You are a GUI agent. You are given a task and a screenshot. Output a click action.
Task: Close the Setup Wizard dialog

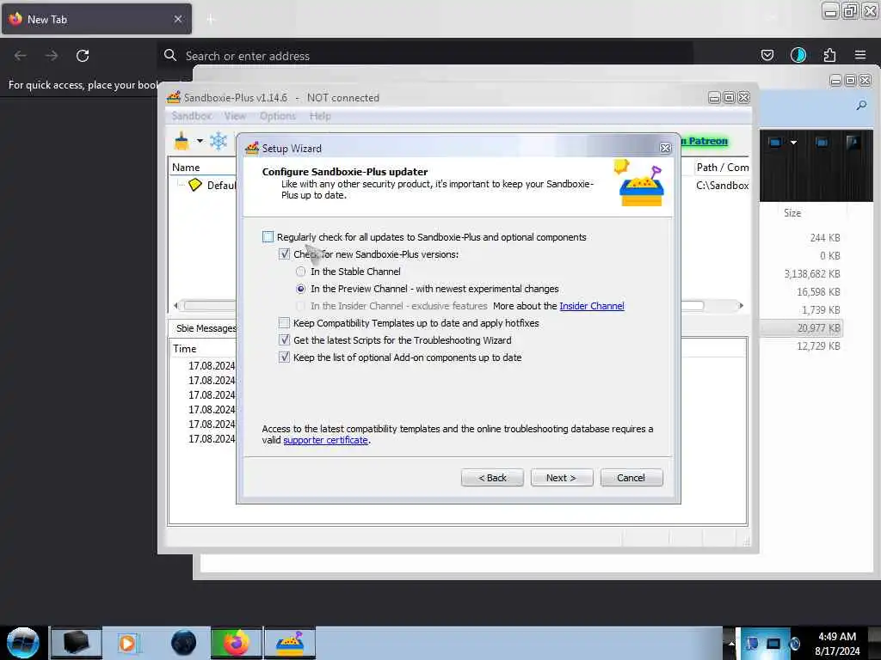click(665, 148)
